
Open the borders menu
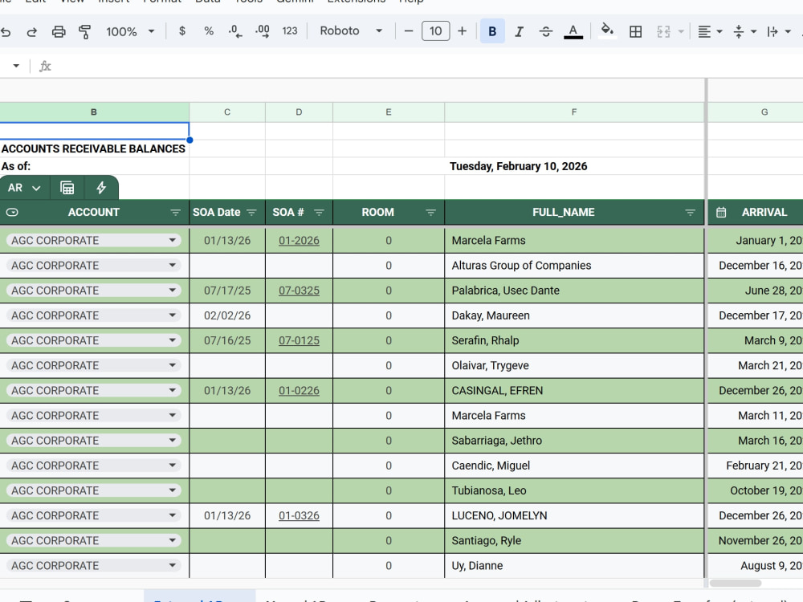coord(635,32)
